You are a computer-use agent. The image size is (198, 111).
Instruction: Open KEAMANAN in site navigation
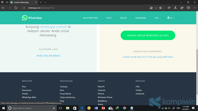point(141,18)
